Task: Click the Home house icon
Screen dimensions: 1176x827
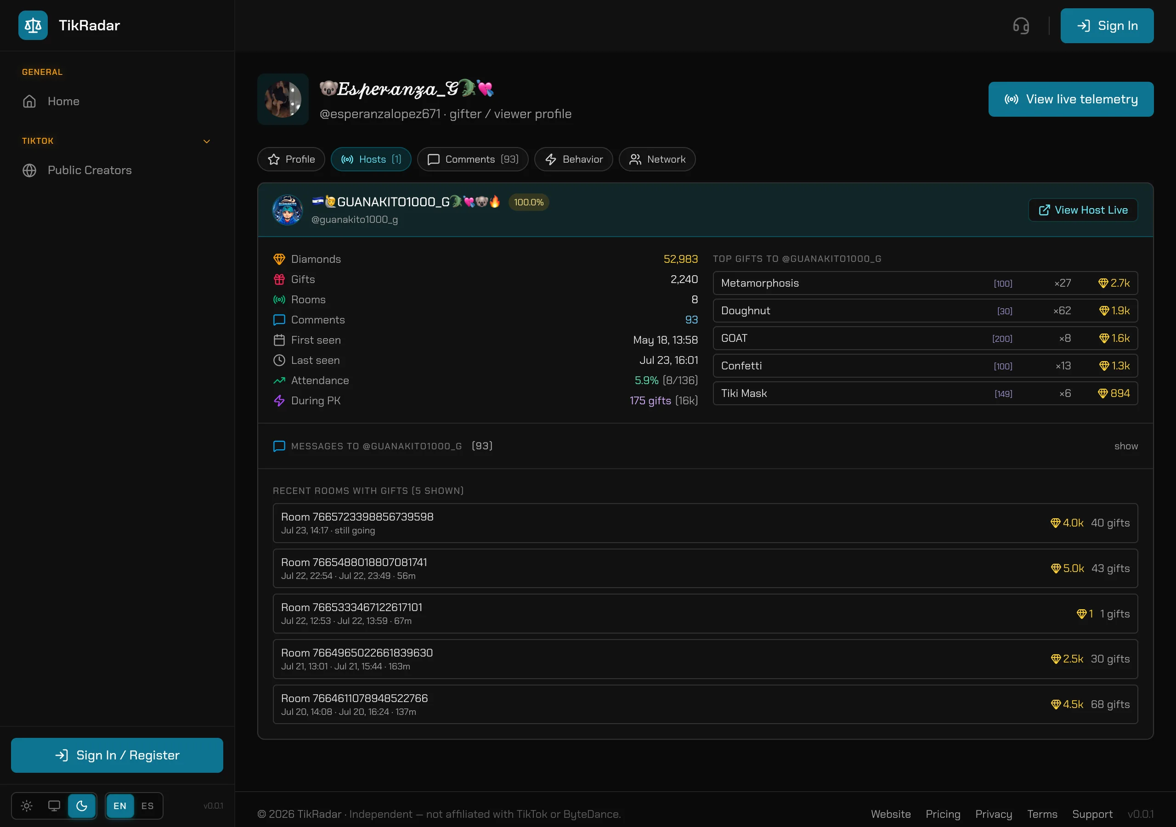Action: (x=29, y=102)
